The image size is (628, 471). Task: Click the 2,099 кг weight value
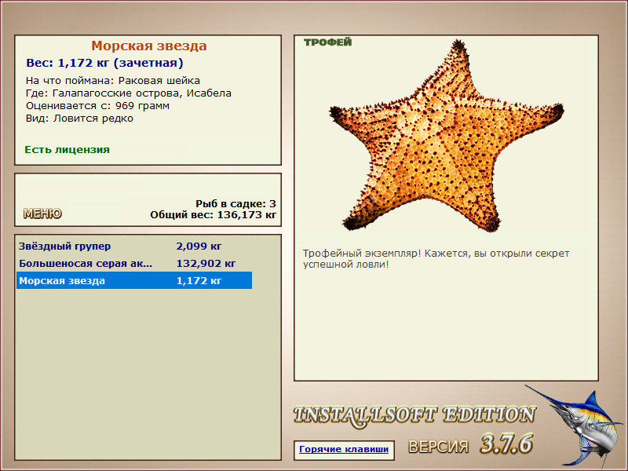click(x=199, y=246)
